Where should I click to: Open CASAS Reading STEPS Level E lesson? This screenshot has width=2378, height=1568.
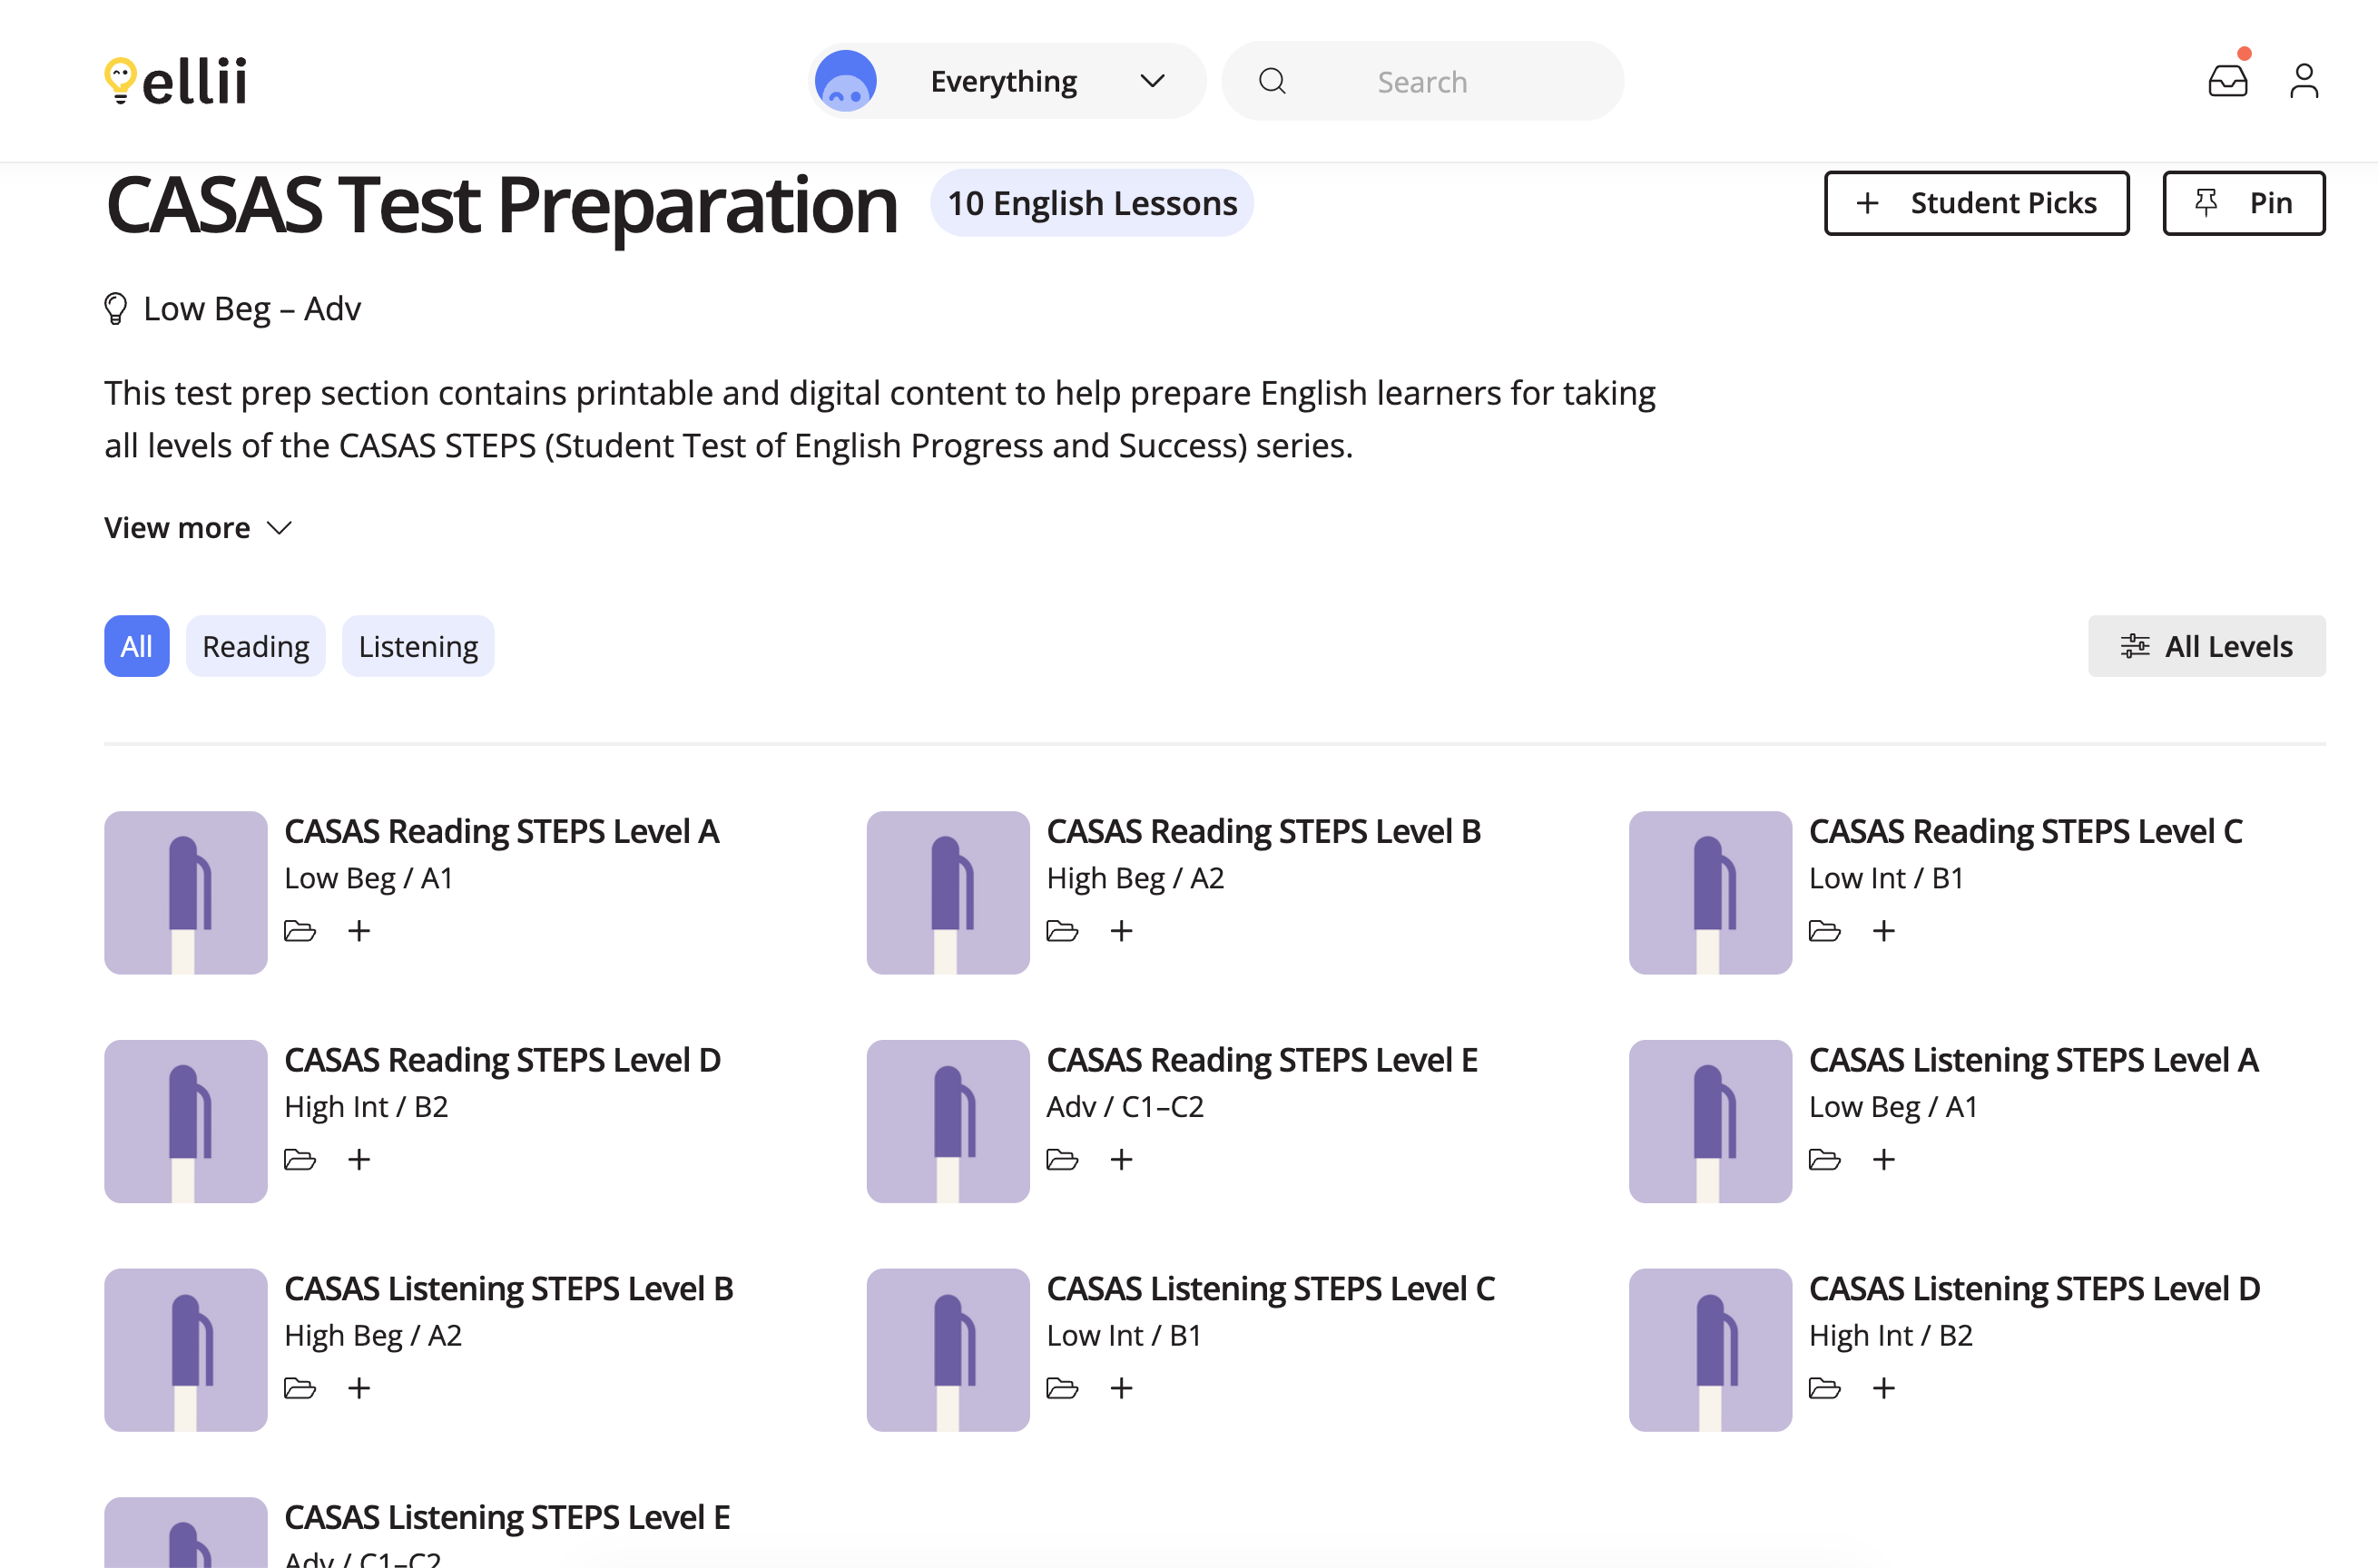click(1262, 1059)
